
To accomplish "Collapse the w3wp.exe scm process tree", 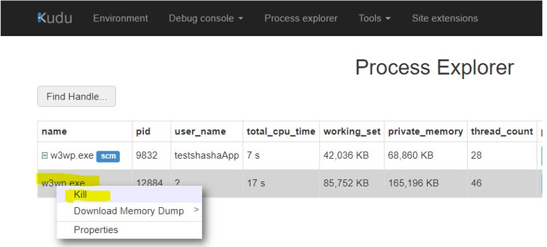I will point(44,155).
